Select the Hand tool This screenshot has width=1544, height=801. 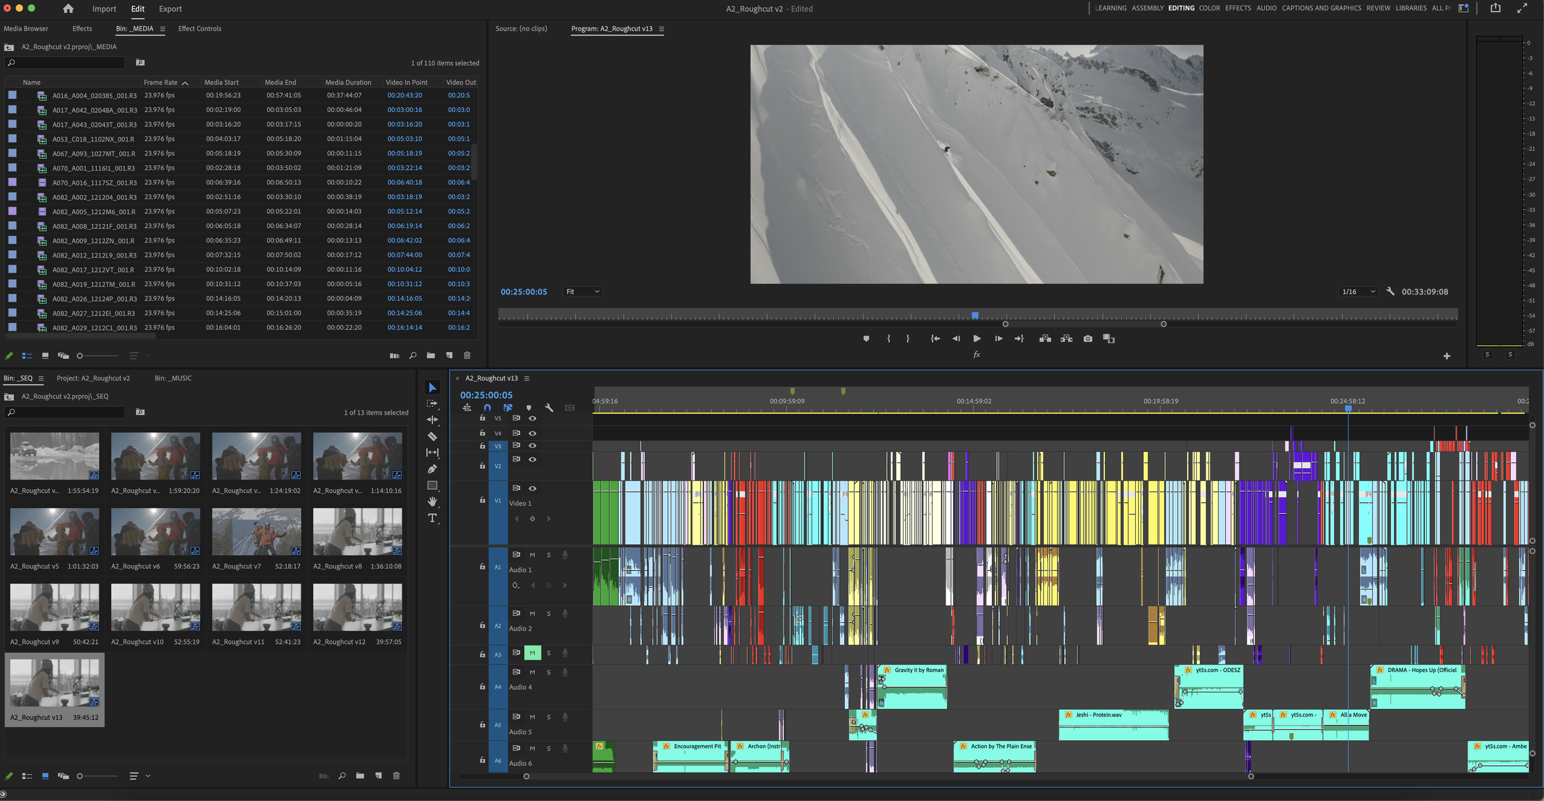432,501
